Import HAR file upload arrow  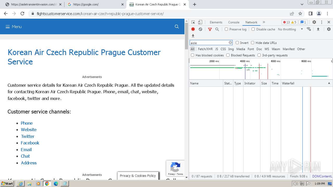(x=318, y=29)
